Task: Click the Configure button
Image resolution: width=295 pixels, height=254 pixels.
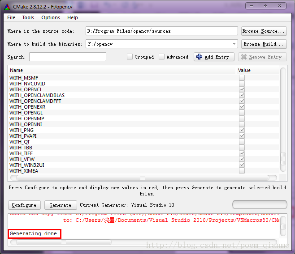Action: [24, 205]
